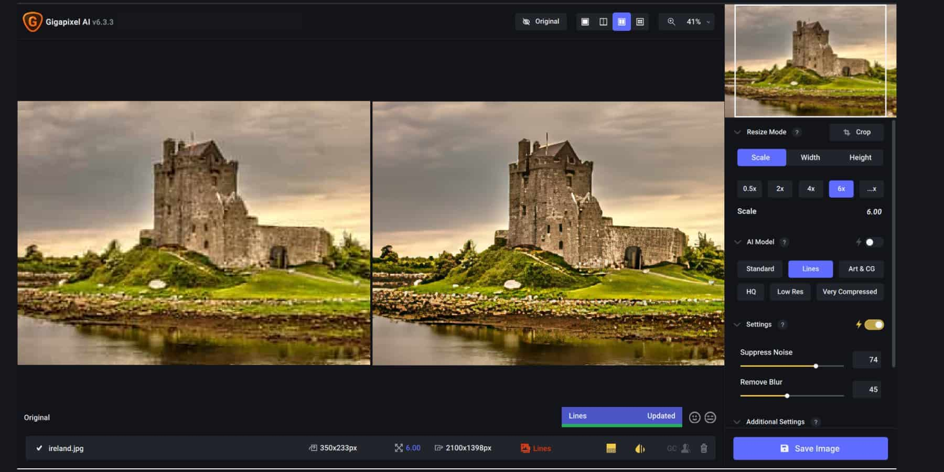Click the zoom magnifier icon
The width and height of the screenshot is (944, 472).
pos(671,22)
